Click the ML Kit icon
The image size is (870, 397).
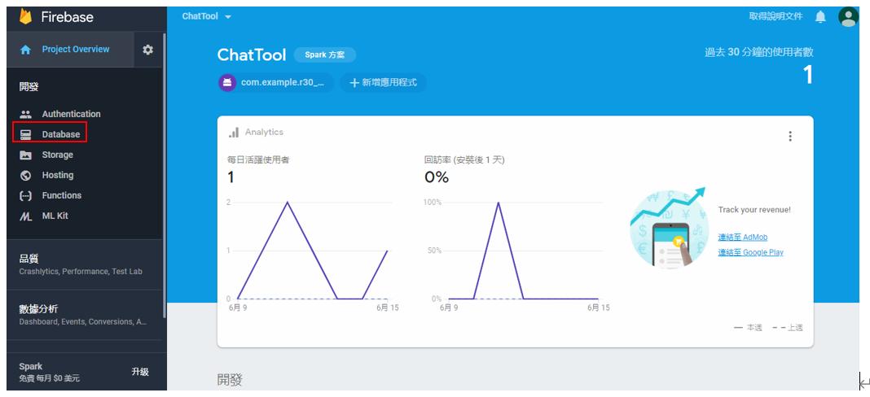[x=25, y=216]
